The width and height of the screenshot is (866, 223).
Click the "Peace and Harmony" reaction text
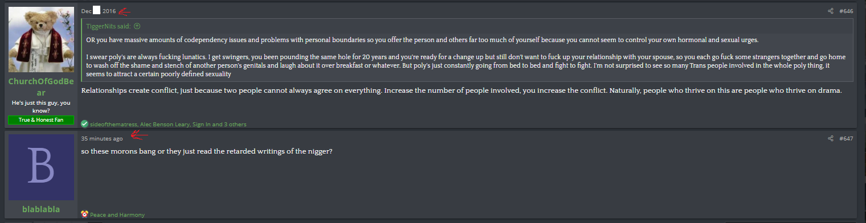pyautogui.click(x=117, y=215)
